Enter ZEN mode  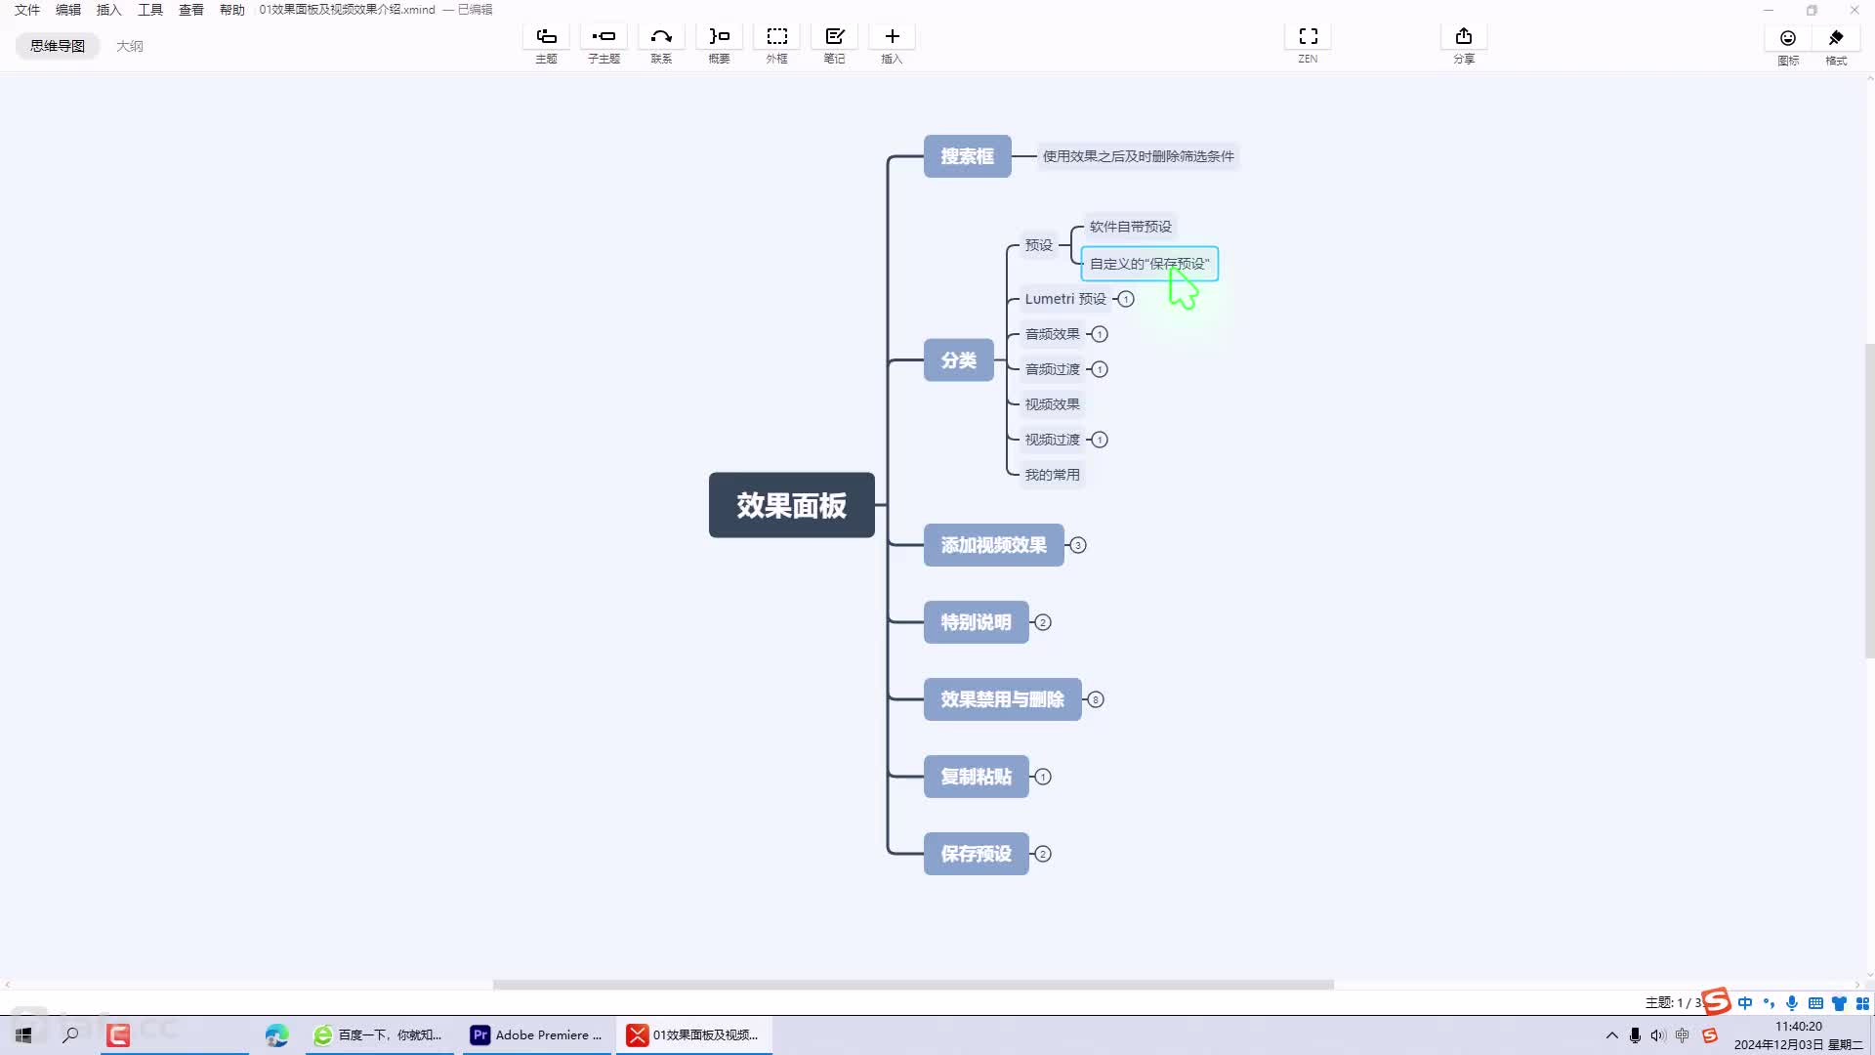coord(1308,44)
